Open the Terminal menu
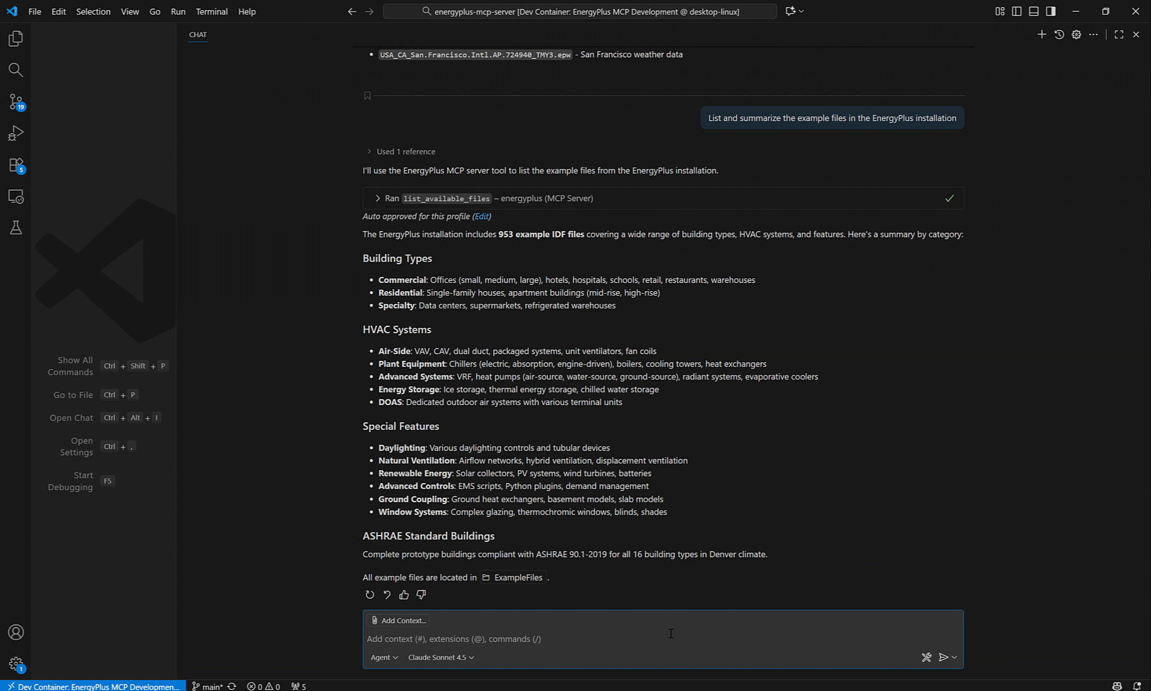The height and width of the screenshot is (691, 1151). [211, 12]
